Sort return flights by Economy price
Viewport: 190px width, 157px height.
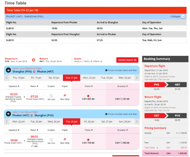pyautogui.click(x=122, y=130)
